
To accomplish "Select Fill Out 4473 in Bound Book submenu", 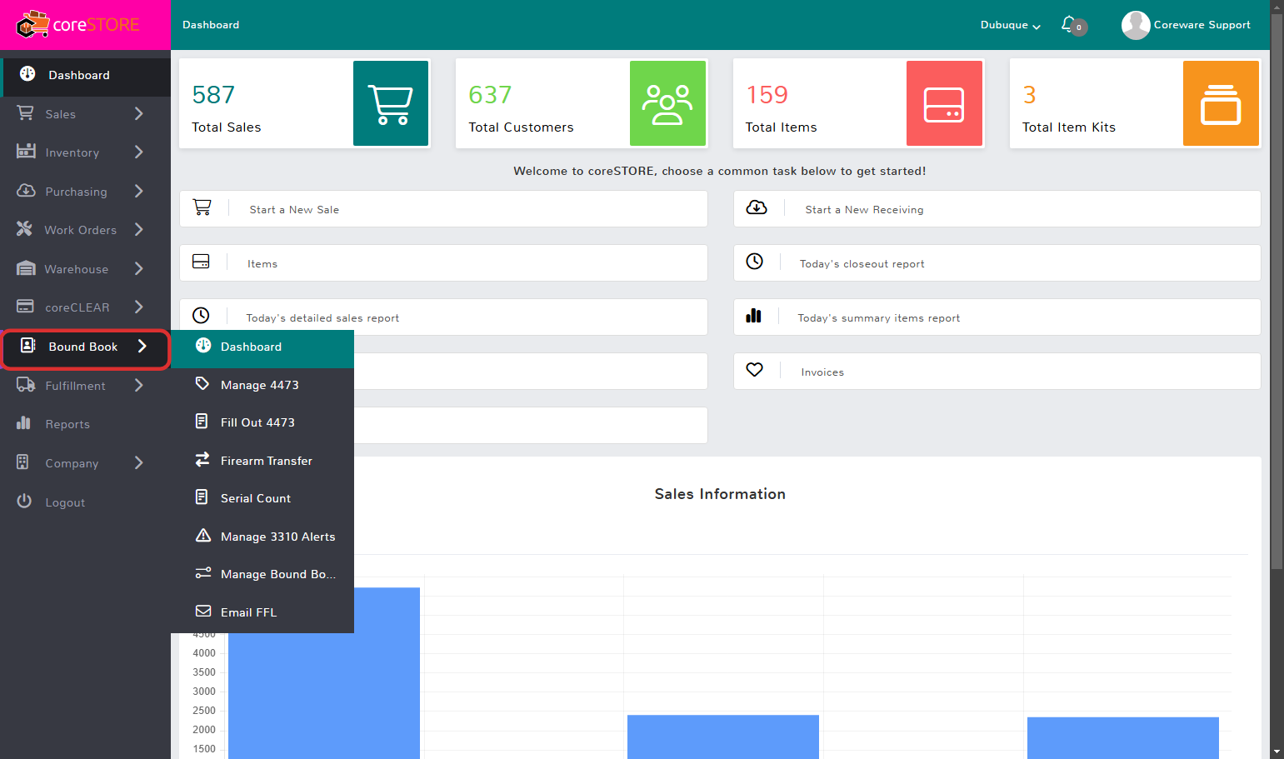I will (262, 422).
